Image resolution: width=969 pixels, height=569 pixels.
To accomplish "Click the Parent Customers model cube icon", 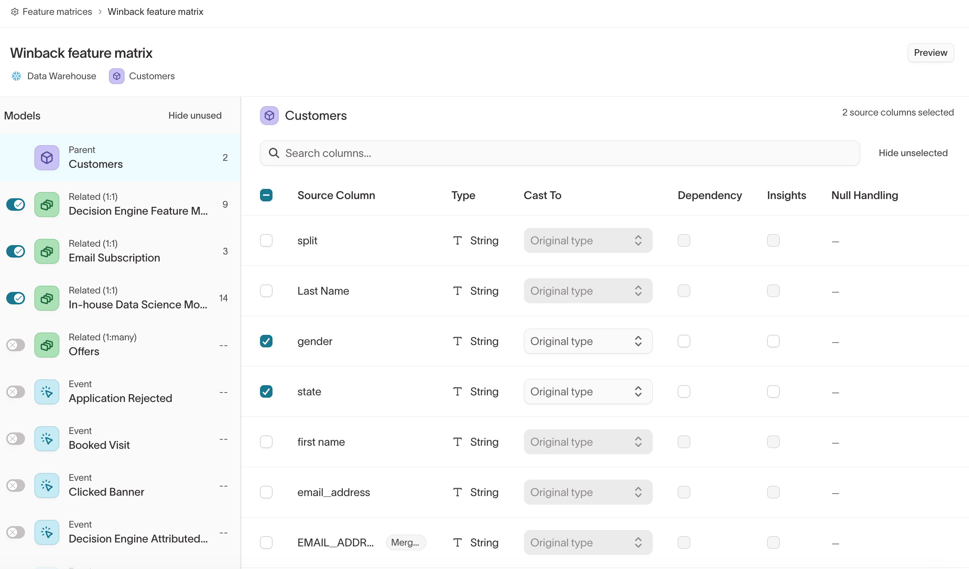I will coord(47,158).
